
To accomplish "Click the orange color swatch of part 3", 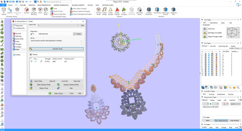I will tap(216, 58).
